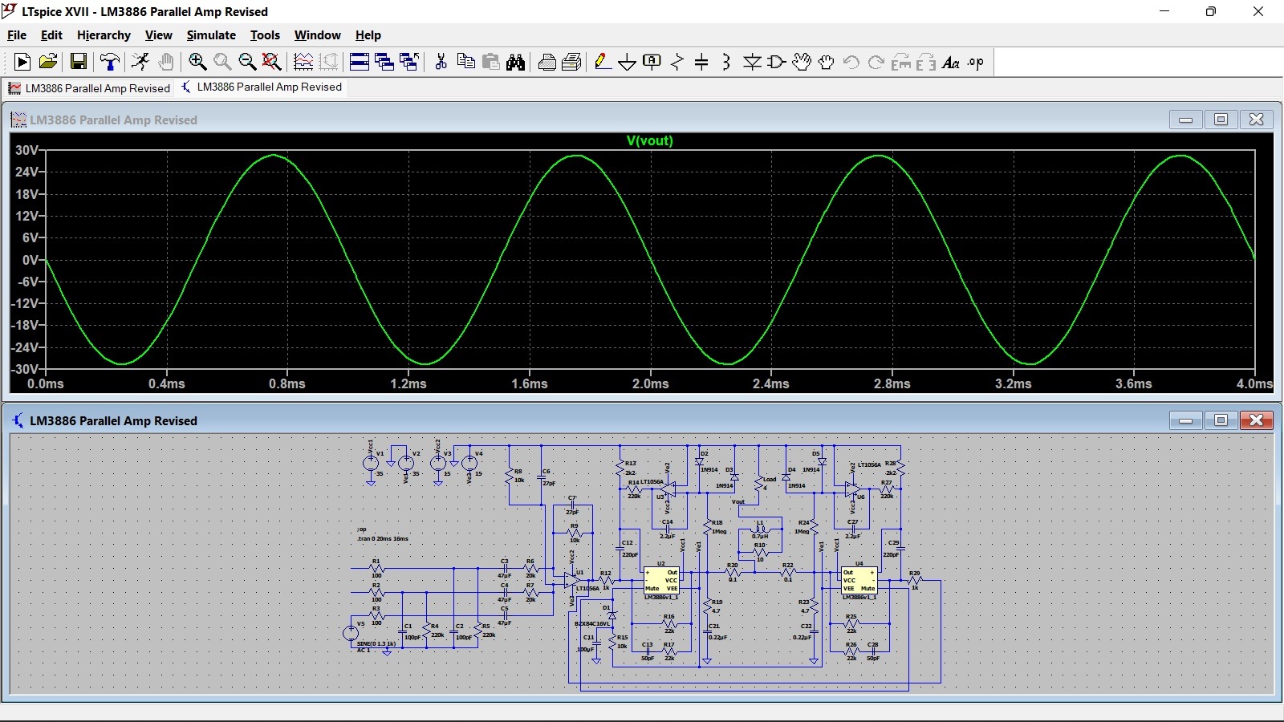Run the simulation with running-man icon
This screenshot has width=1284, height=722.
tap(140, 62)
